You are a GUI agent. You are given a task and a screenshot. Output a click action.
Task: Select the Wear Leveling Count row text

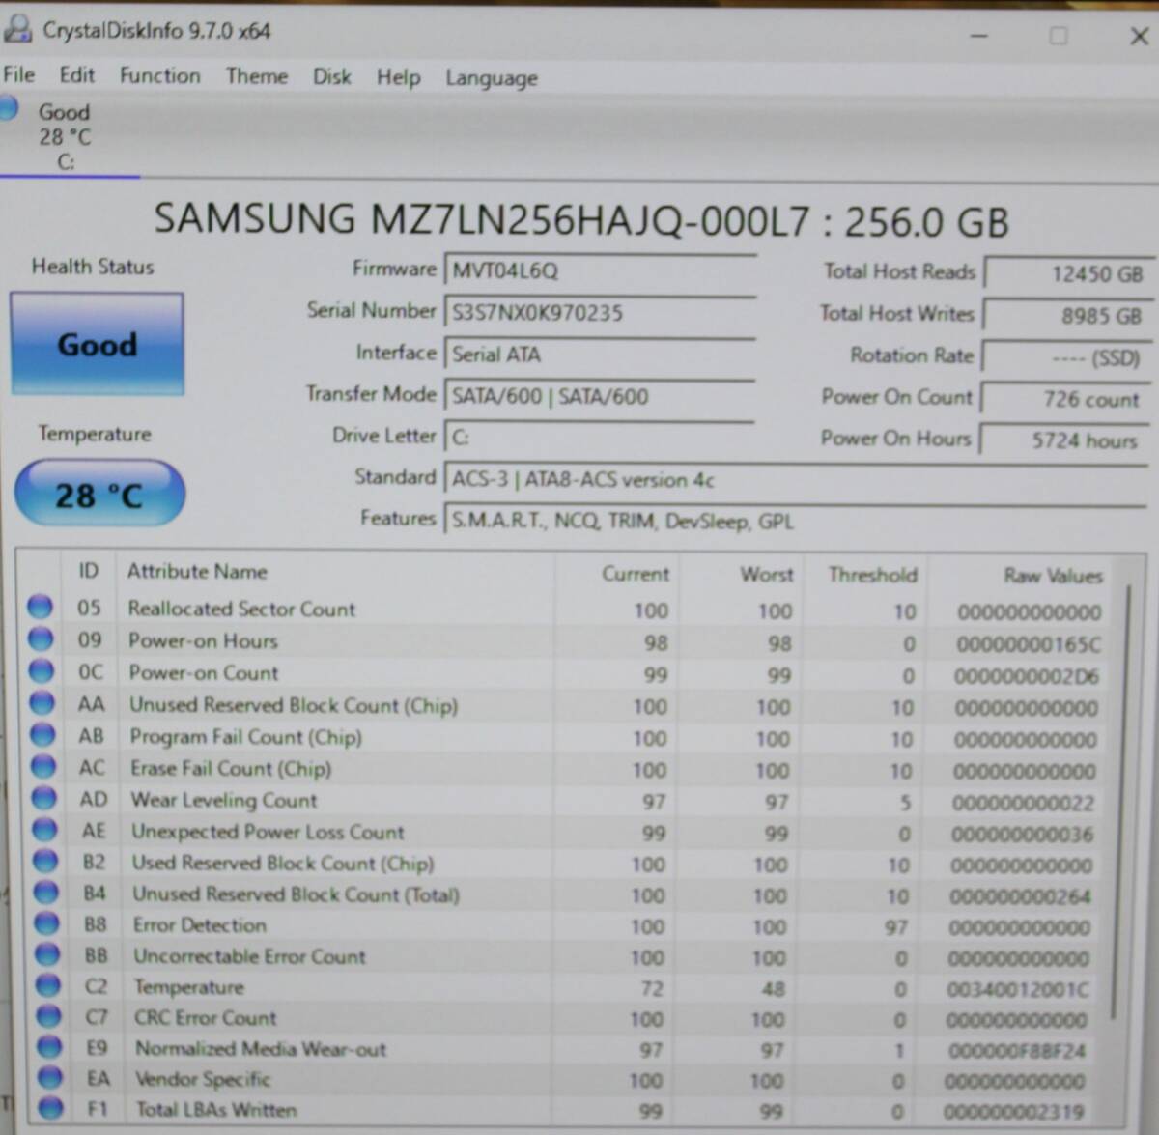(224, 800)
